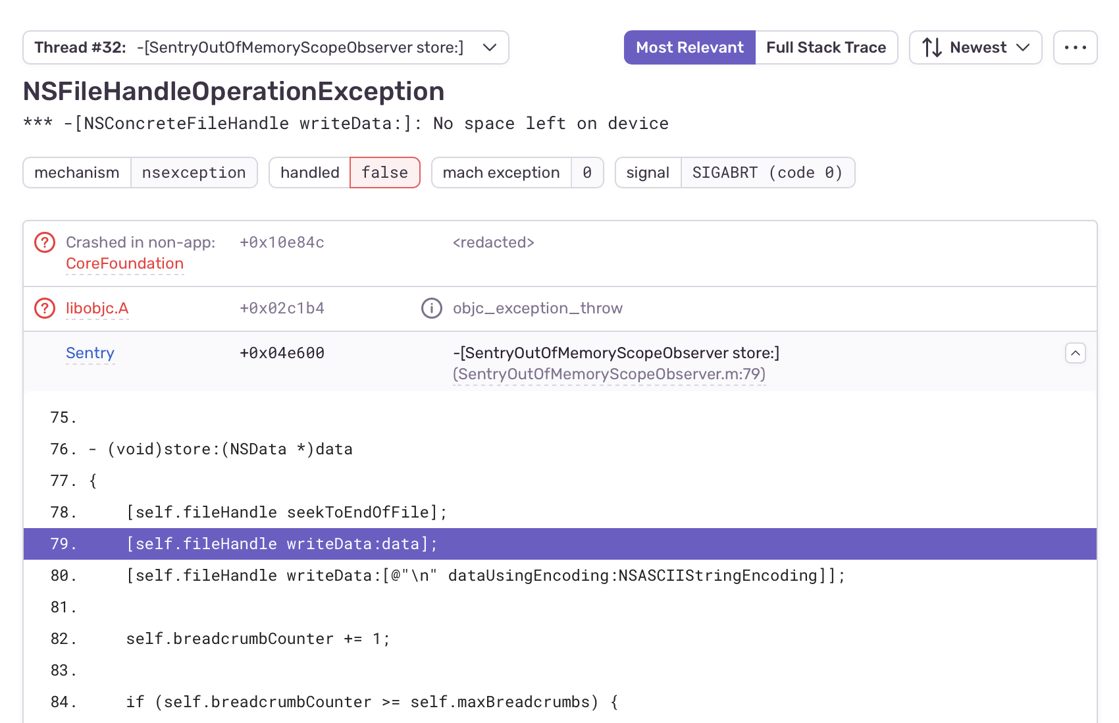Open the Thread #32 selector dropdown

pyautogui.click(x=266, y=47)
